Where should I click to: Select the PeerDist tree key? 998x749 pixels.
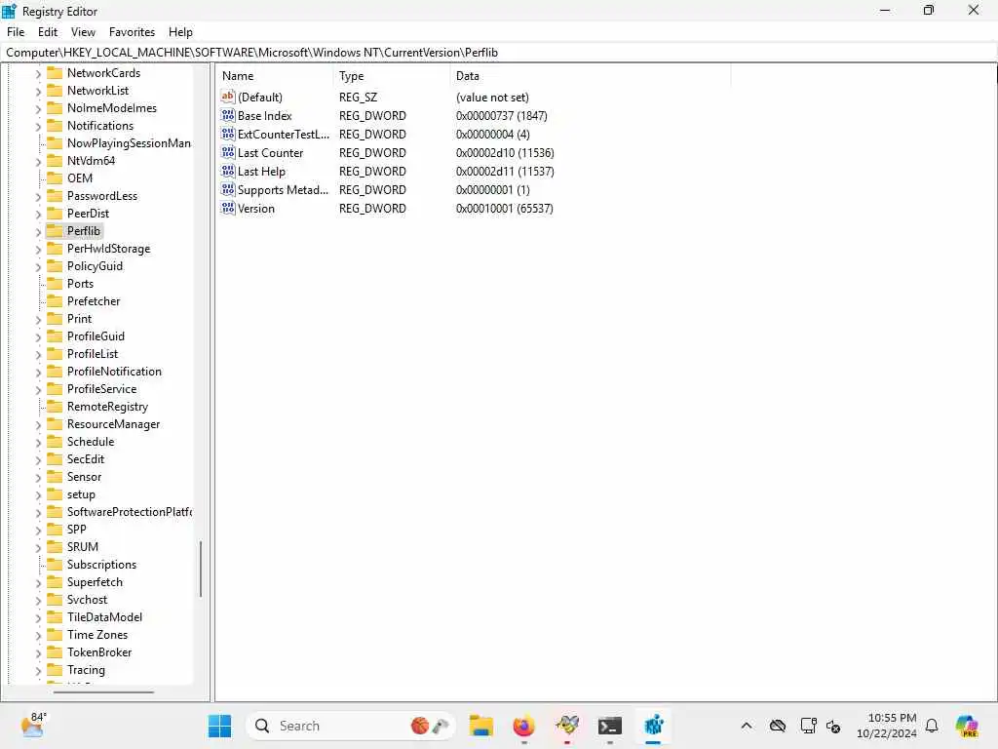(88, 214)
